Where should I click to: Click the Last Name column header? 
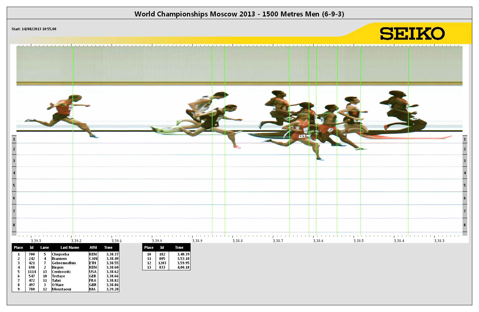pos(70,247)
